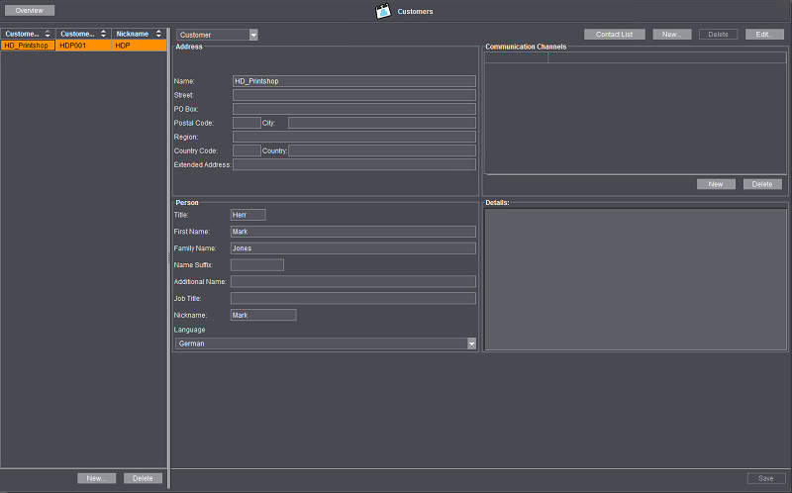Viewport: 792px width, 493px height.
Task: Focus the First Name field containing Mark
Action: (x=351, y=231)
